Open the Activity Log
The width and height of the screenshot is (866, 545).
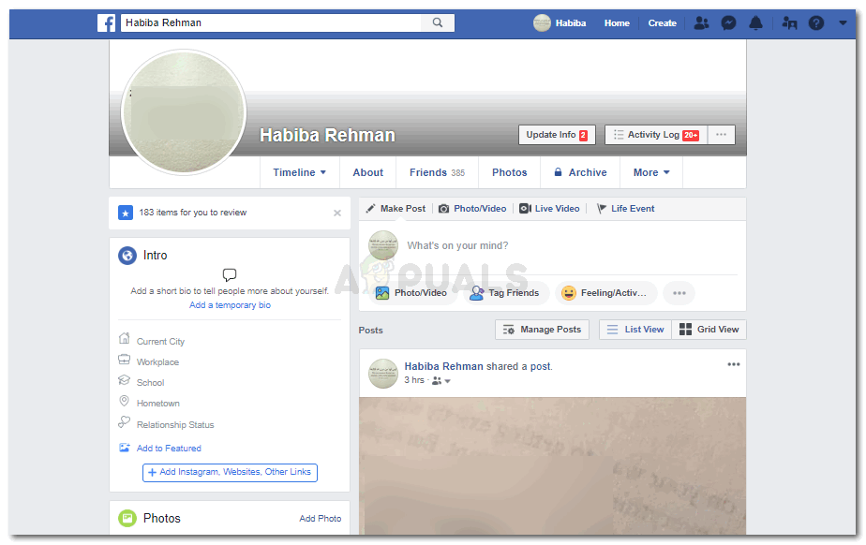tap(656, 135)
